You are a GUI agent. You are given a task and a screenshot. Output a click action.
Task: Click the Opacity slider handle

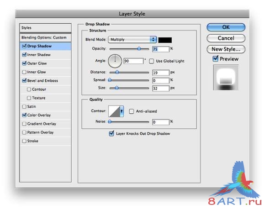click(139, 49)
